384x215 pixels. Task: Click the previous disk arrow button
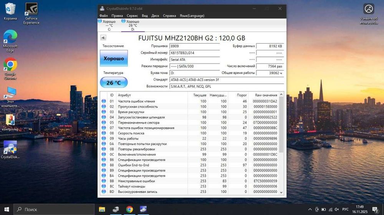point(103,37)
